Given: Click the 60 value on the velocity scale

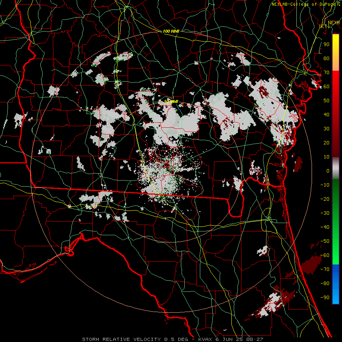Looking at the screenshot, I should (x=326, y=86).
